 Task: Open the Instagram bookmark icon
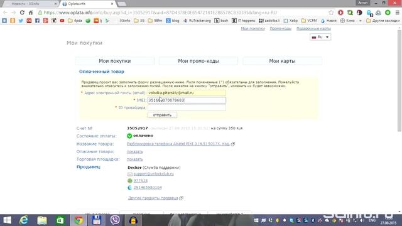coord(54,21)
